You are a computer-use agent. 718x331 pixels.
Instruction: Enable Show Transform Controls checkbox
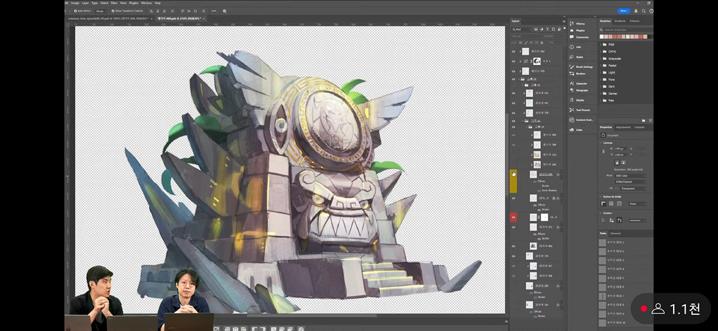pos(112,11)
